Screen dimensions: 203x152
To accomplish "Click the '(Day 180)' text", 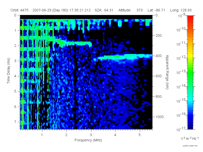I will click(60, 10).
